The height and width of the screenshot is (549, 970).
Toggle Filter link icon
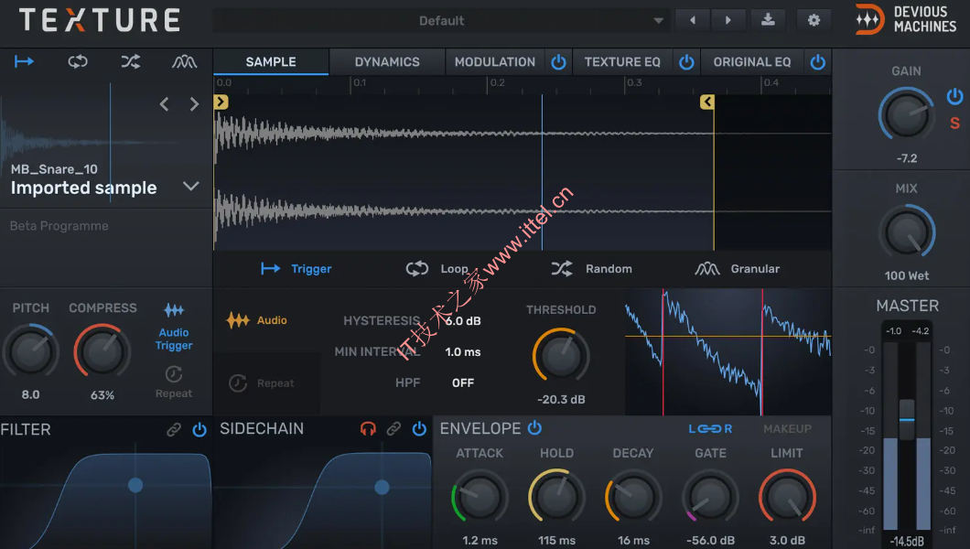click(174, 430)
